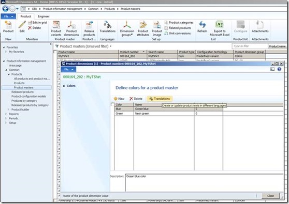This screenshot has height=204, width=289.
Task: Open Released products in navigation
Action: [x=22, y=92]
